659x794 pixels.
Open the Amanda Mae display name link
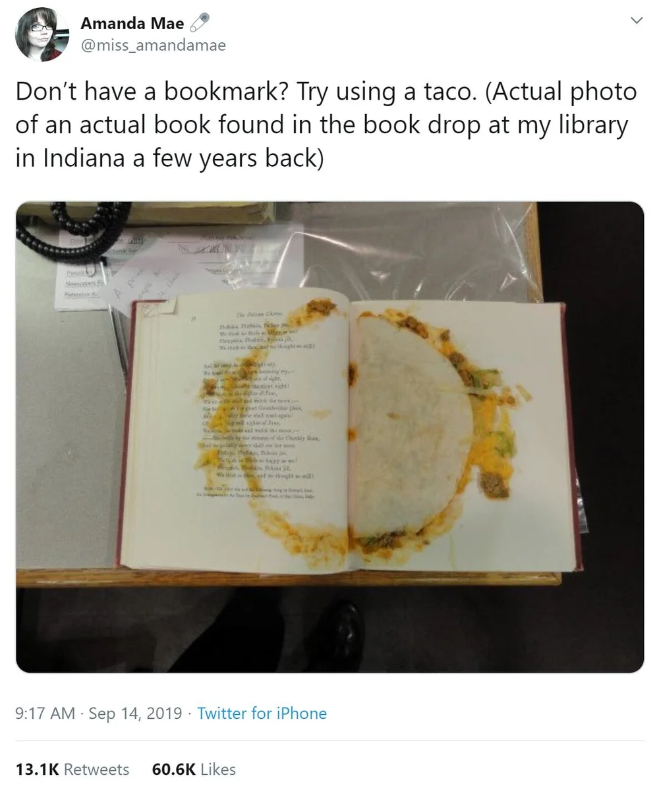pos(132,24)
